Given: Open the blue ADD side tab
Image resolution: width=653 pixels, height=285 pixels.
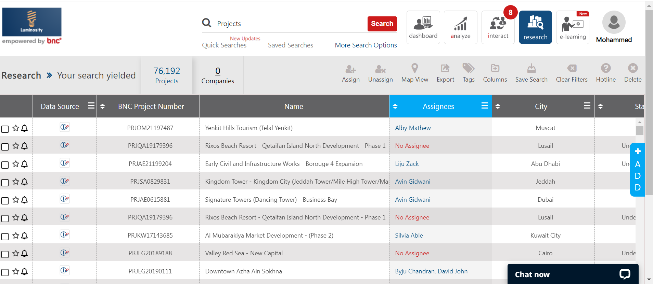Looking at the screenshot, I should coord(637,170).
